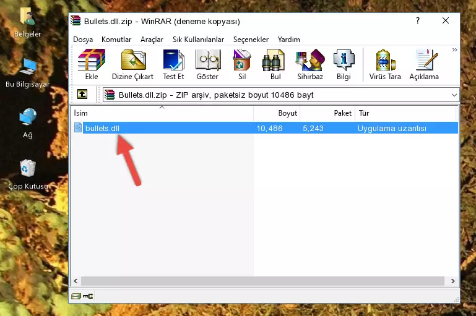Open the Bul (Find) binoculars tool
476x316 pixels.
pos(275,64)
